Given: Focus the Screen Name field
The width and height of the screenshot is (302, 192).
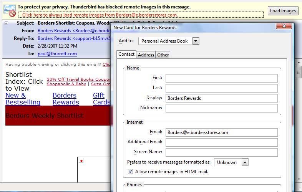Looking at the screenshot, I should tap(221, 152).
